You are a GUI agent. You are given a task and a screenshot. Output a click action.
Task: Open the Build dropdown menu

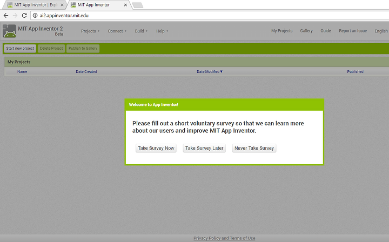[x=141, y=31]
